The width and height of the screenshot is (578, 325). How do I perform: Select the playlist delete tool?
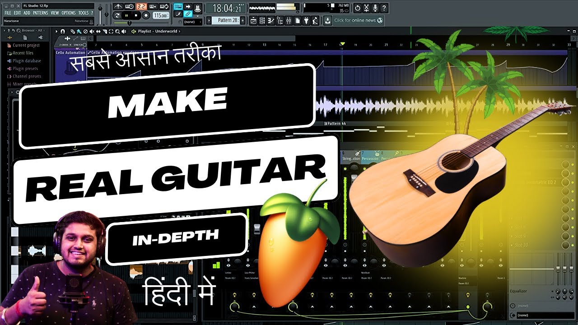(85, 31)
